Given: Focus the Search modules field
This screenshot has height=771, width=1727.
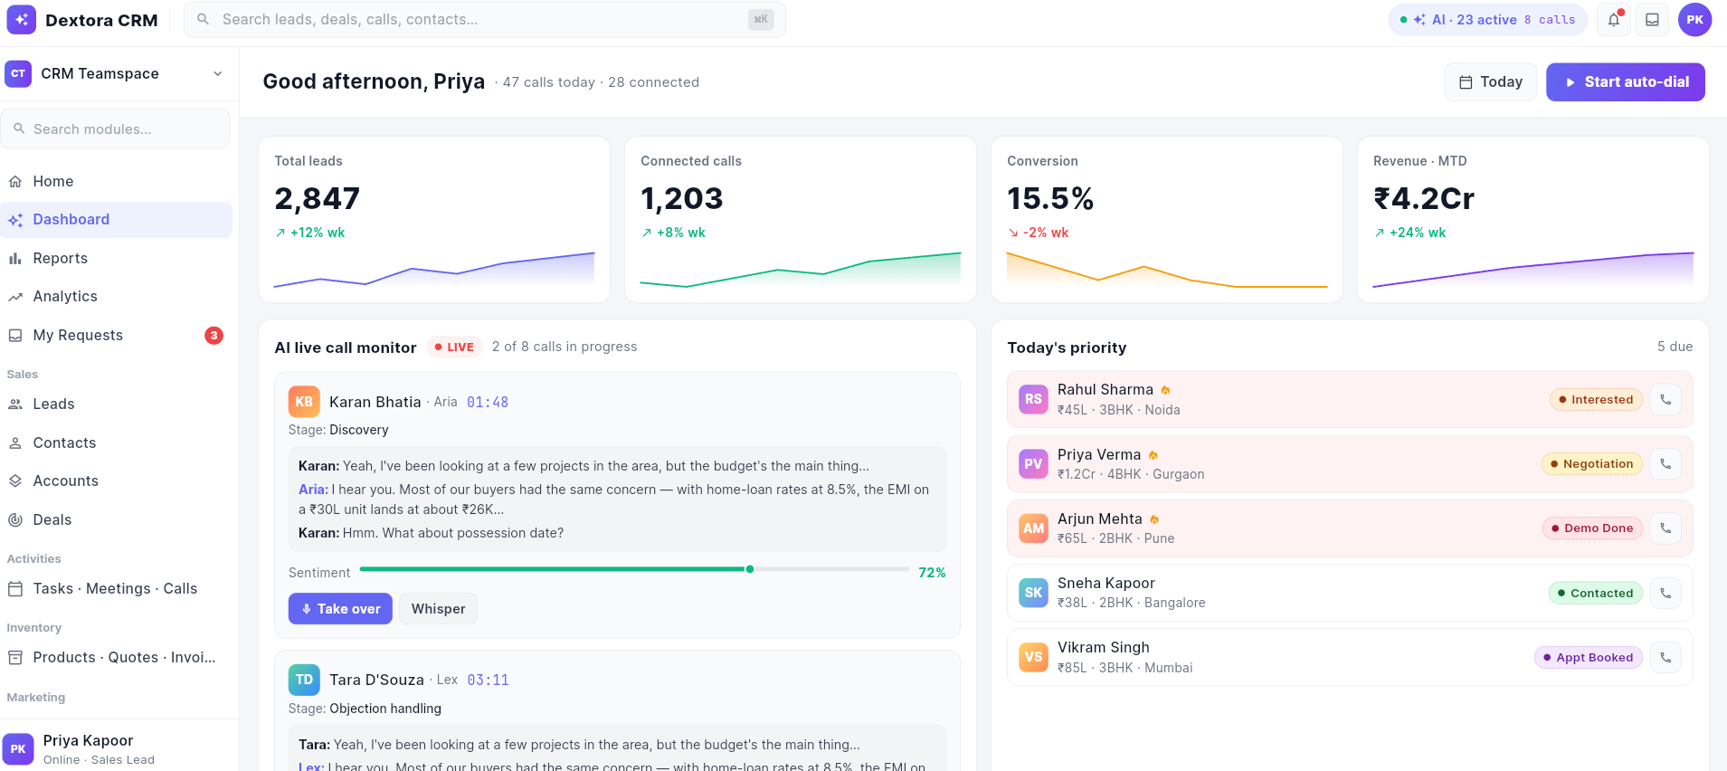Looking at the screenshot, I should pos(115,128).
